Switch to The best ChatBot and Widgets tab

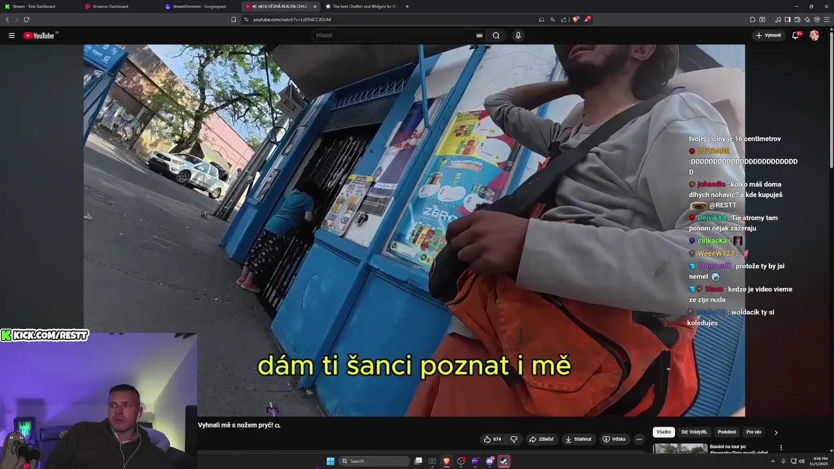point(360,6)
